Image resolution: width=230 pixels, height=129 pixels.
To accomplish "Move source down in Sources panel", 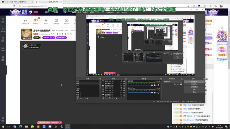I will coord(116,98).
